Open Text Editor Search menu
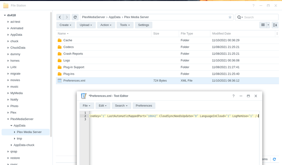This screenshot has width=282, height=165. [x=121, y=106]
